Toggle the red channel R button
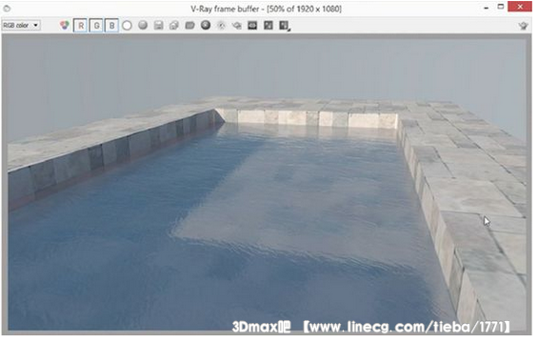538x343 pixels. tap(81, 26)
